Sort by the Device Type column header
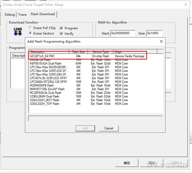This screenshot has width=192, height=173. click(101, 52)
